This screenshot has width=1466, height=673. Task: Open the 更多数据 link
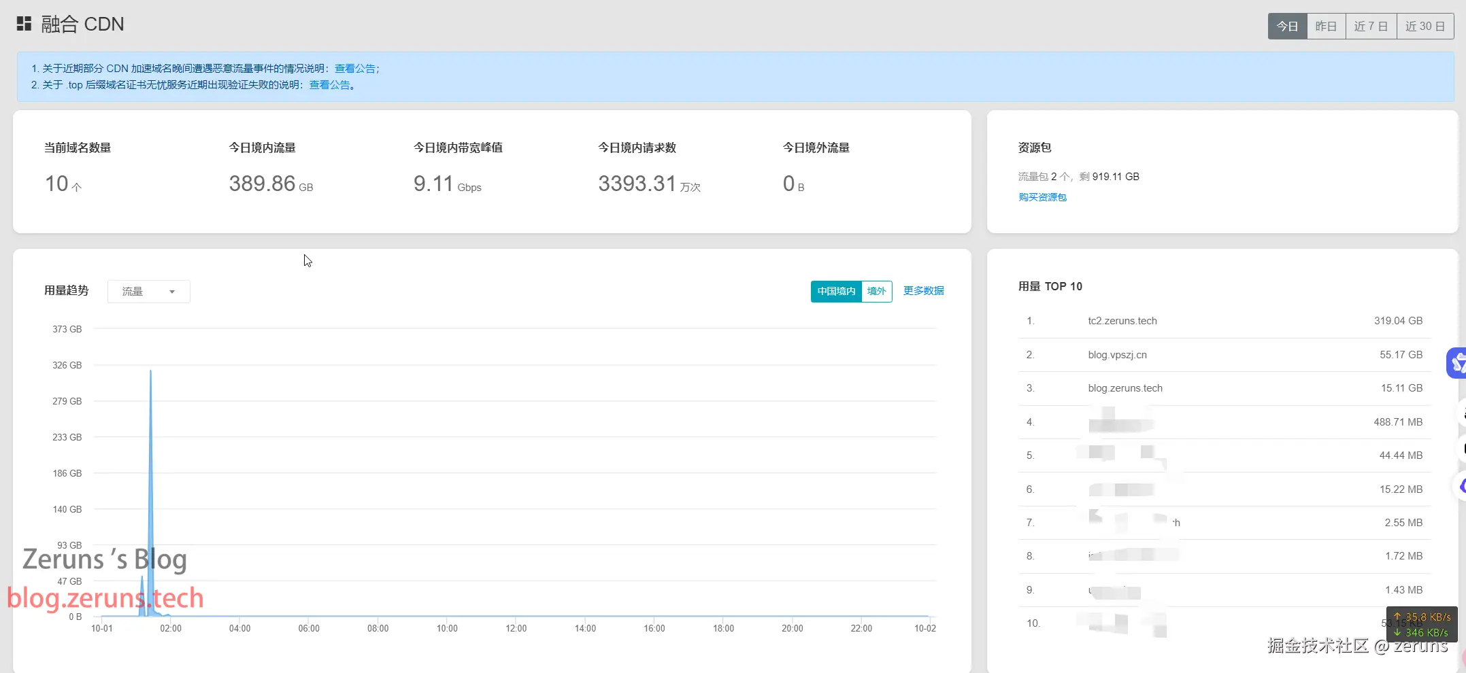[923, 291]
